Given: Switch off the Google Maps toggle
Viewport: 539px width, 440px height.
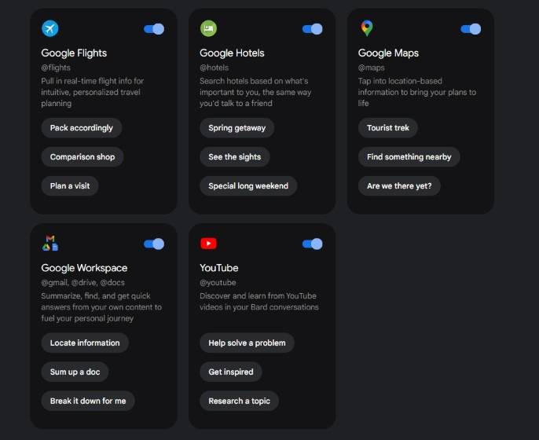Looking at the screenshot, I should pyautogui.click(x=471, y=29).
